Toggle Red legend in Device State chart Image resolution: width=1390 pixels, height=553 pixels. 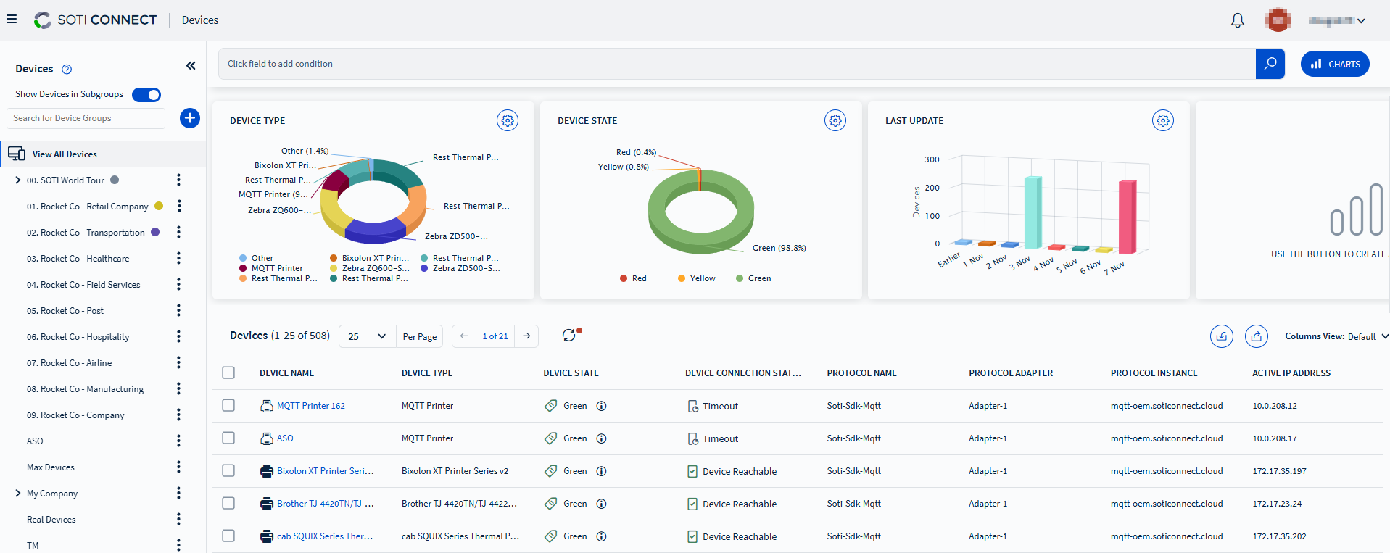(x=633, y=278)
